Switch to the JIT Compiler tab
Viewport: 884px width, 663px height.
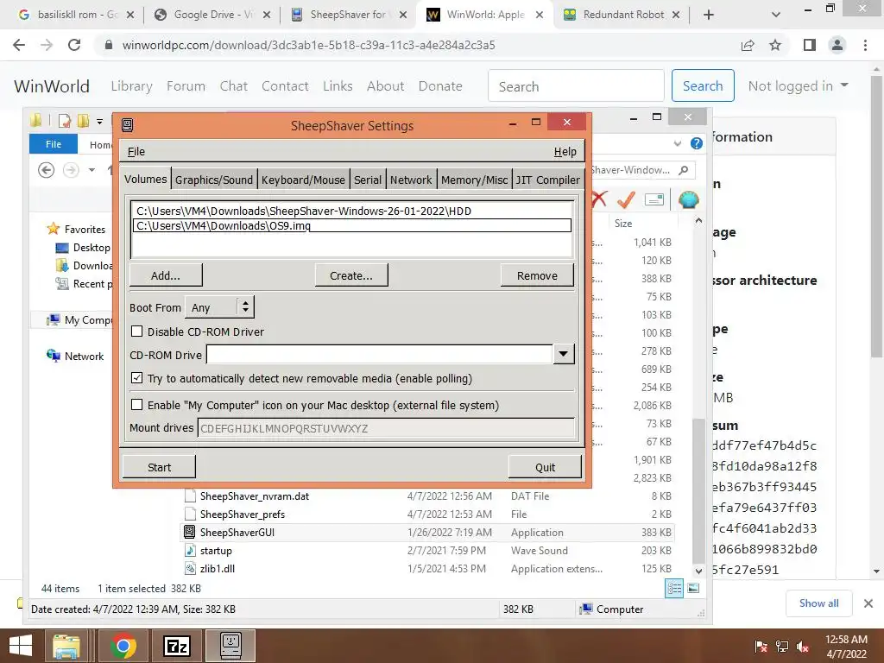[x=547, y=180]
